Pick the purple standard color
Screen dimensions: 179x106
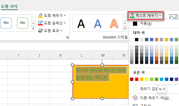coord(176,79)
